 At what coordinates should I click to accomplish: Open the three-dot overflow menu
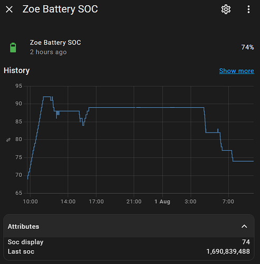[x=248, y=10]
